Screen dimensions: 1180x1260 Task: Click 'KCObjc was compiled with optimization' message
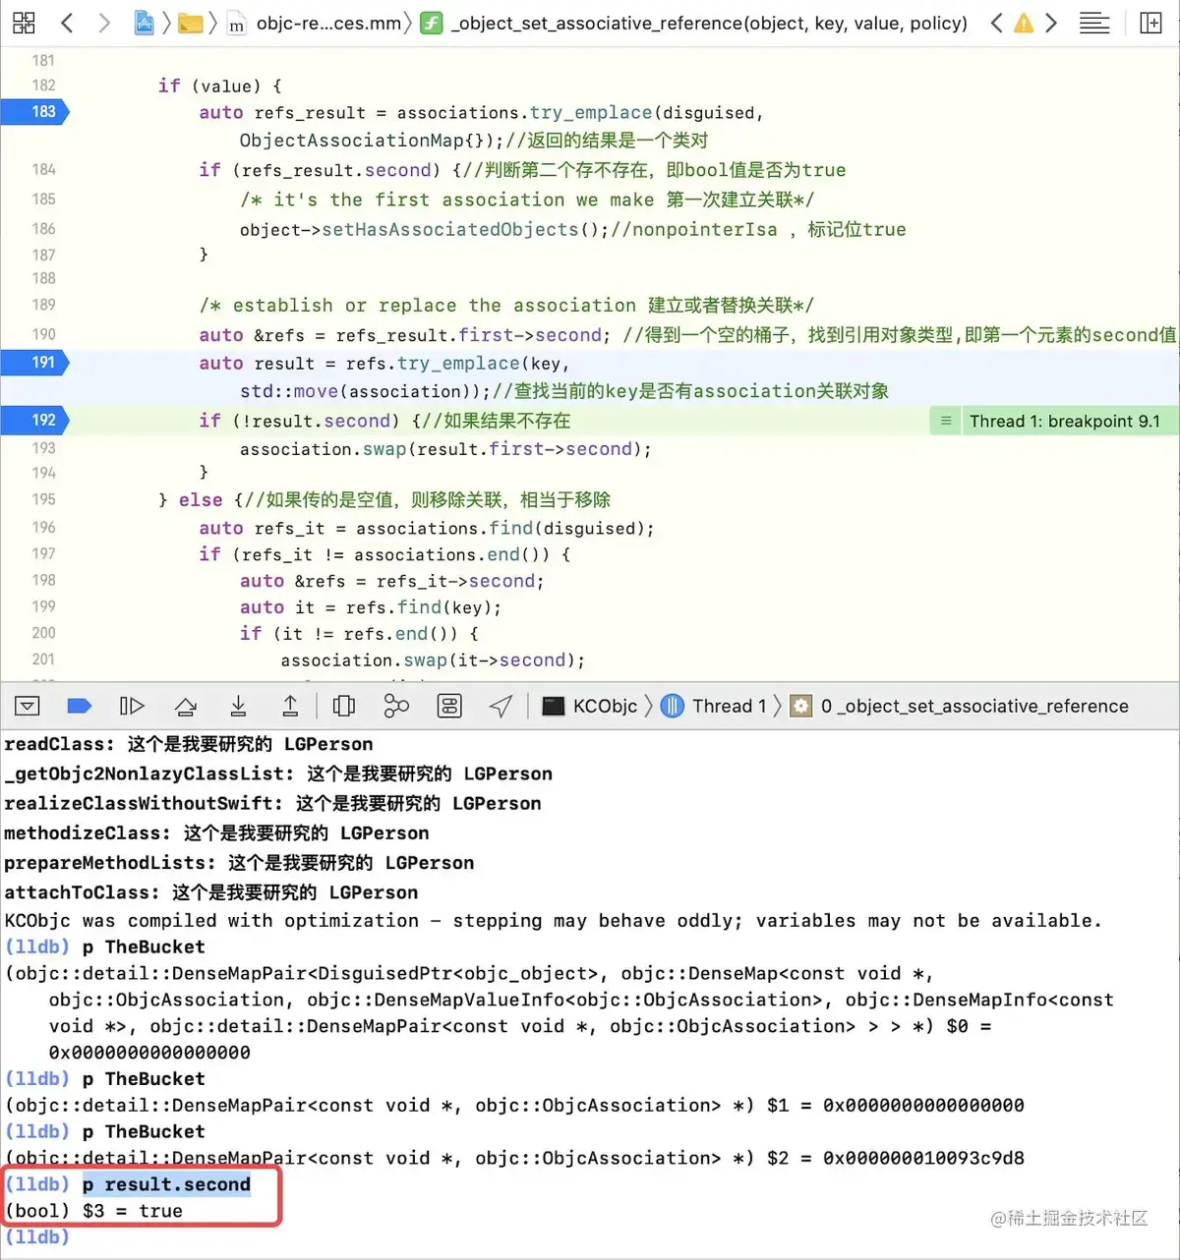(553, 921)
